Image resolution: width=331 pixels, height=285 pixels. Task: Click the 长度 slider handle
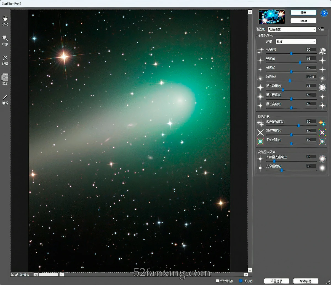(x=291, y=72)
